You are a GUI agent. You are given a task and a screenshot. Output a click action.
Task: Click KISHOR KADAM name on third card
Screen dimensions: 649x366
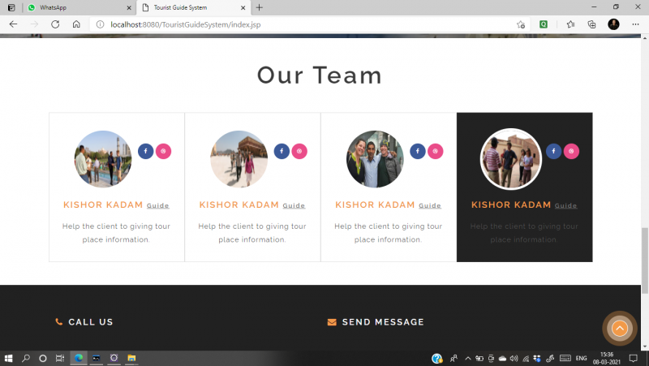pyautogui.click(x=375, y=205)
